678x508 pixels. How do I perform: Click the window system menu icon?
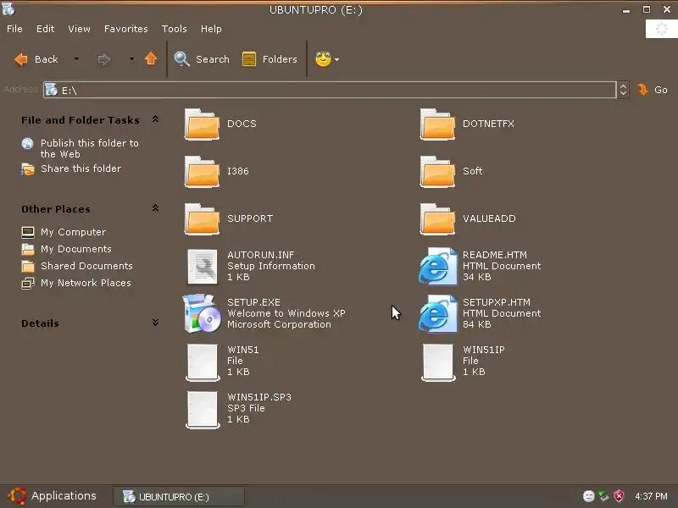pos(8,8)
